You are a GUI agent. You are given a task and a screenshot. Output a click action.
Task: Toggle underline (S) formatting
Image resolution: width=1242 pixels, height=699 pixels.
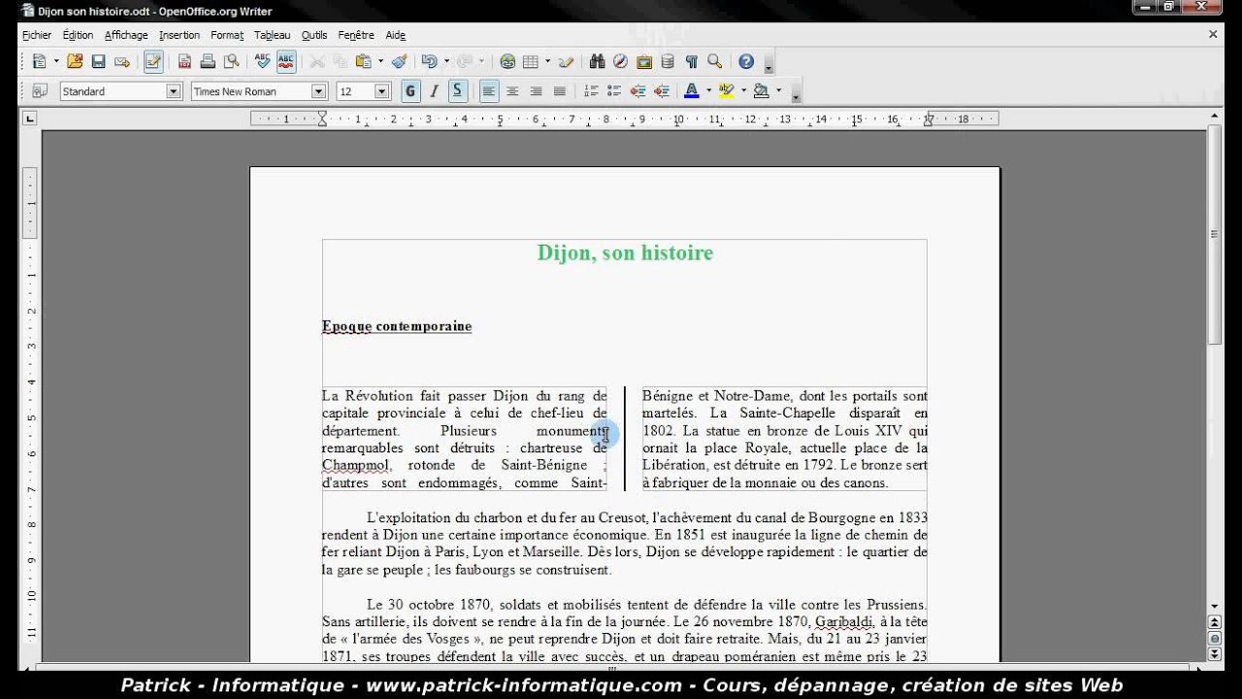457,91
